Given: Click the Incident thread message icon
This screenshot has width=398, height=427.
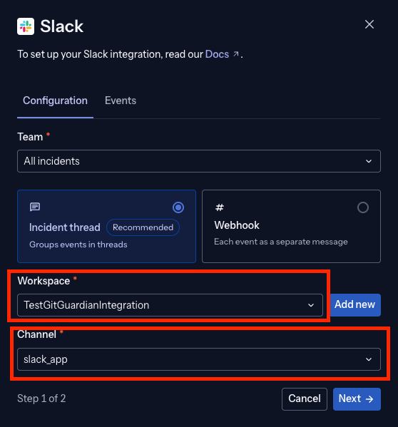Looking at the screenshot, I should click(35, 207).
